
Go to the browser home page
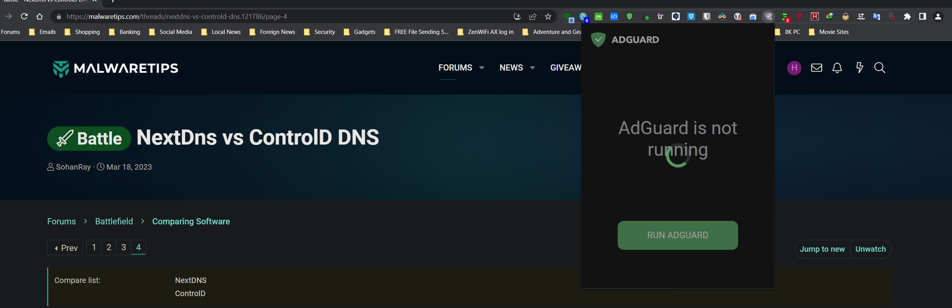39,17
